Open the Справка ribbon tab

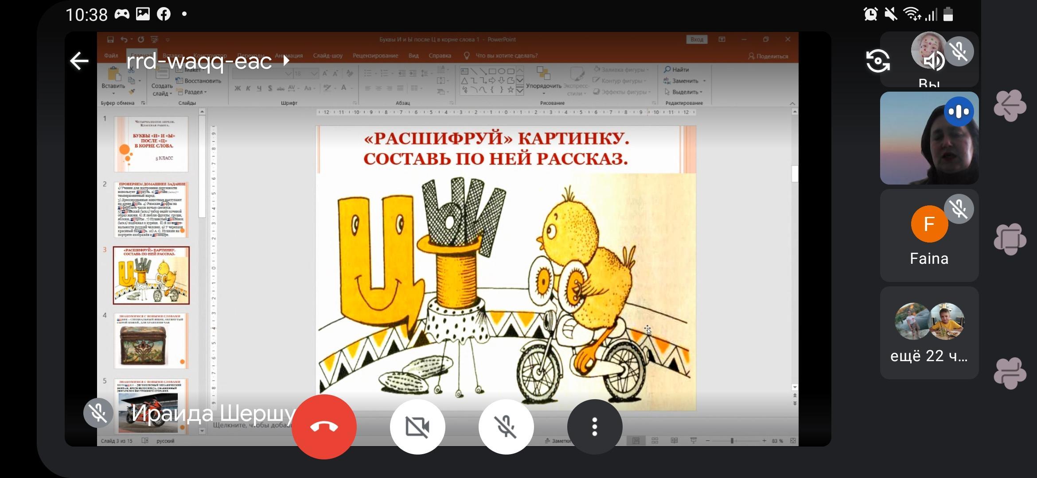pos(440,56)
